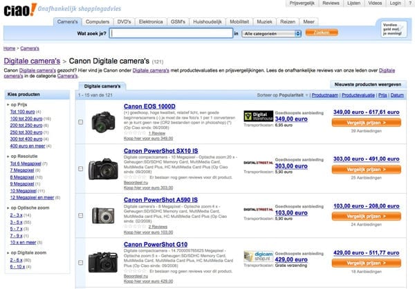Click star rating of Canon EOS 1000D
This screenshot has width=415, height=289.
point(135,133)
